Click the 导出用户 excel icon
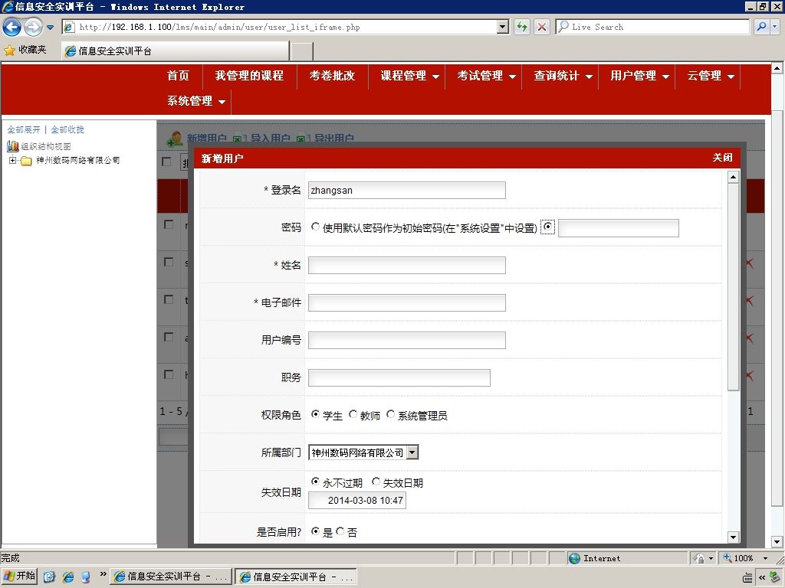The image size is (785, 588). 301,139
